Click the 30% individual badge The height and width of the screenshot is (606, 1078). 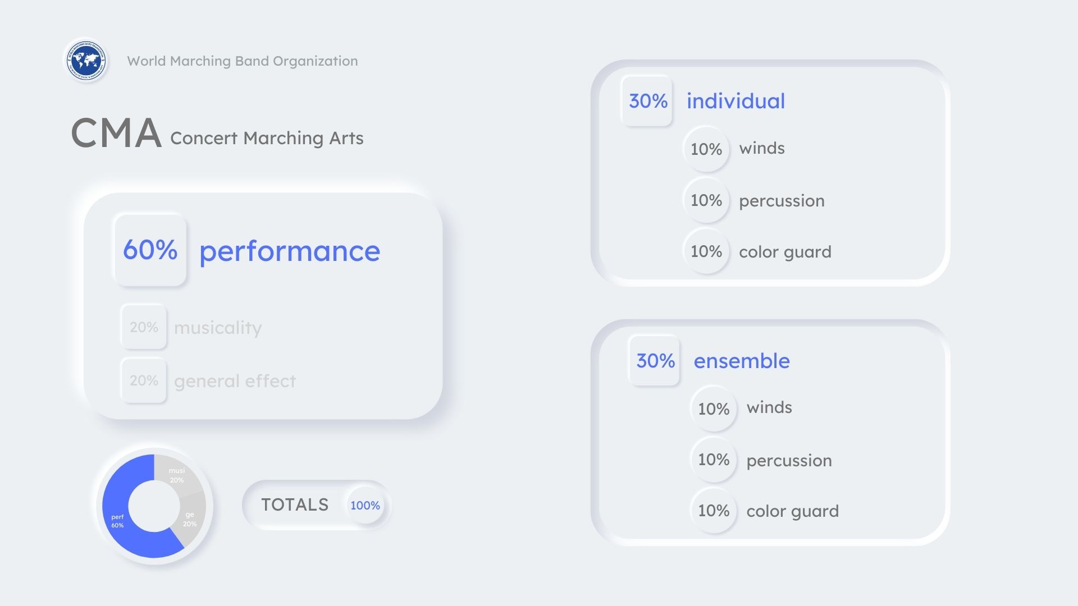tap(647, 101)
